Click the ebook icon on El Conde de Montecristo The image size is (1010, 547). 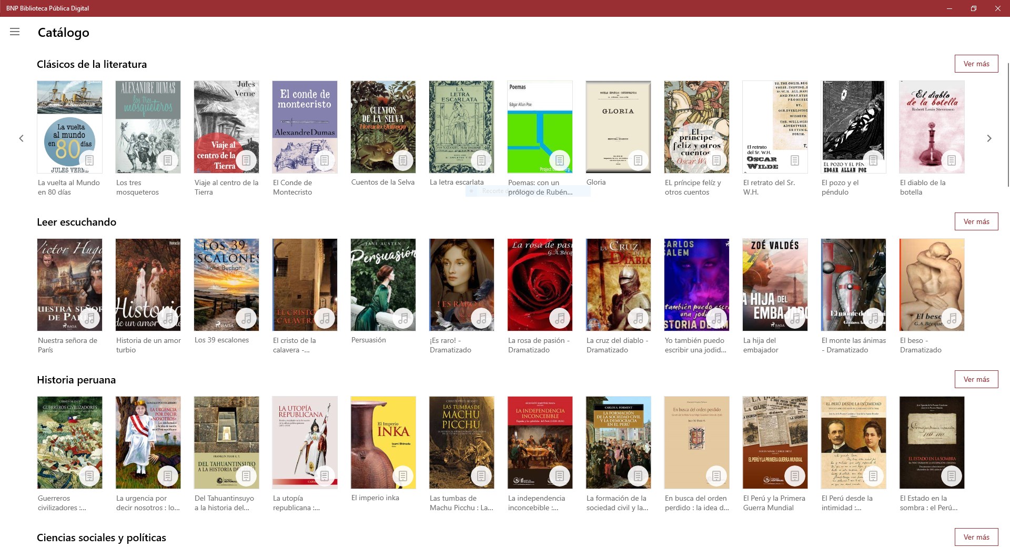pos(325,160)
